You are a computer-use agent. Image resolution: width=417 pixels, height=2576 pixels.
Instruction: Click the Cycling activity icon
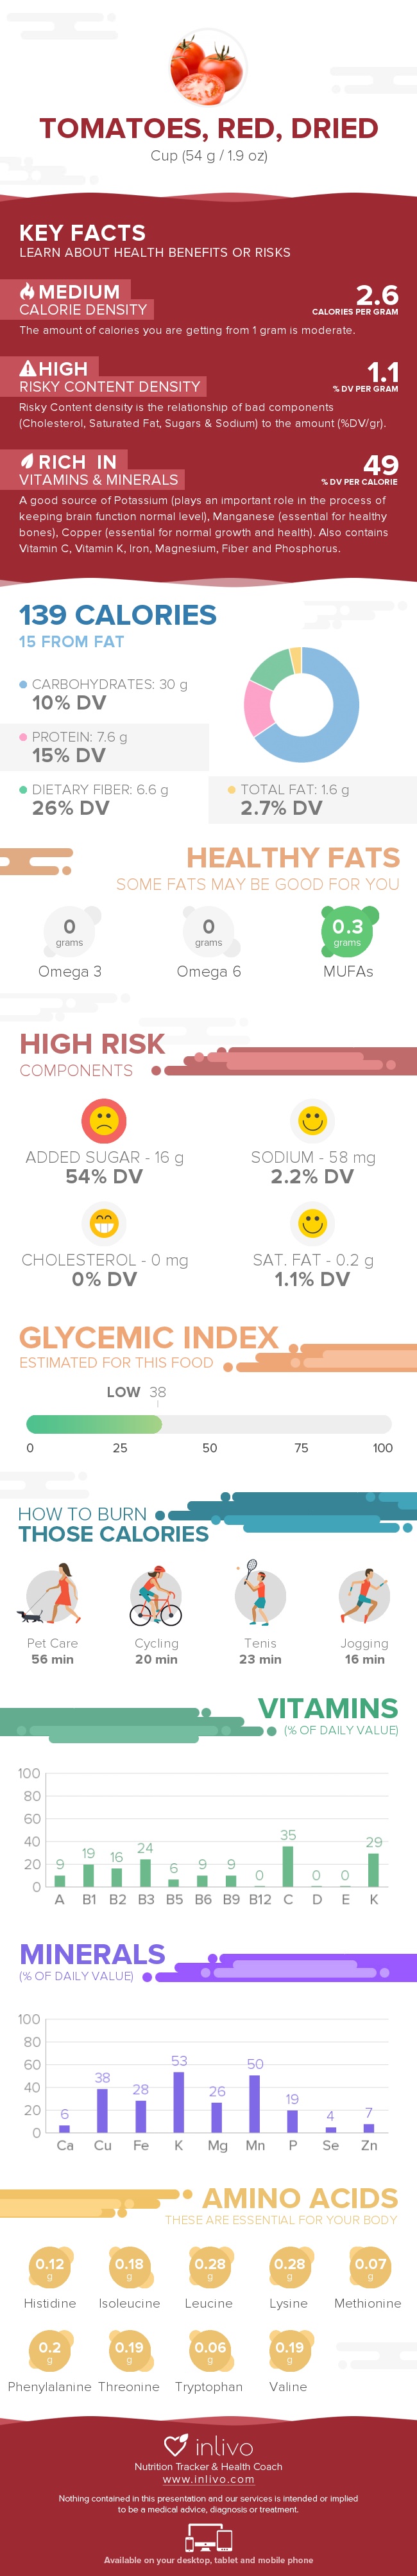click(x=156, y=1596)
